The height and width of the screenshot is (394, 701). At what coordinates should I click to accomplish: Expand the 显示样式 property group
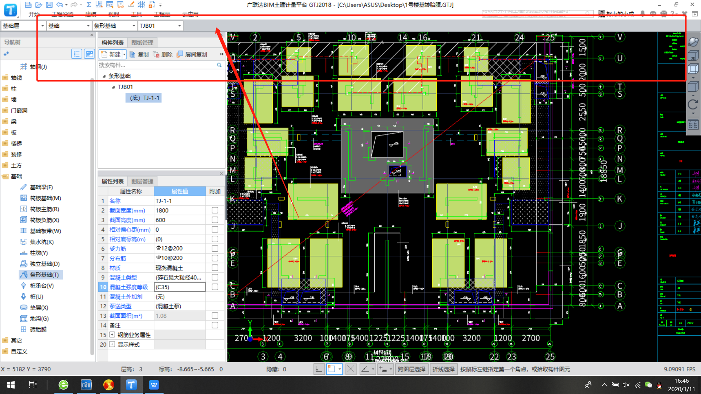coord(112,344)
